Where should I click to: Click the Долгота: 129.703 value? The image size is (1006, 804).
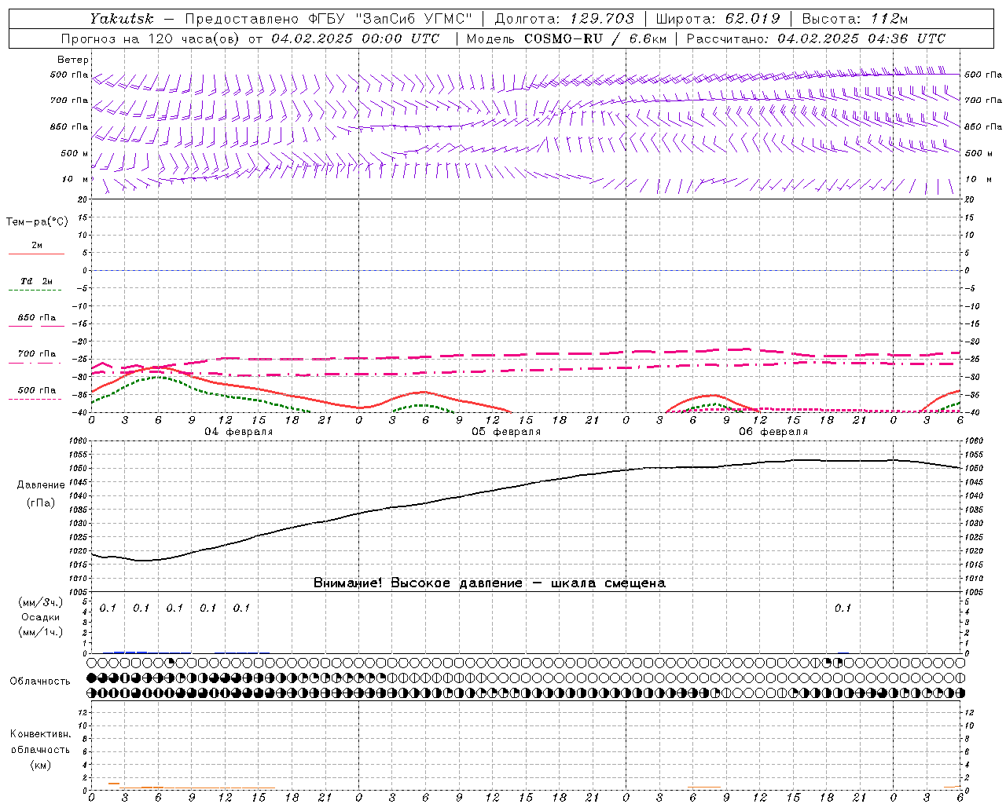point(564,19)
